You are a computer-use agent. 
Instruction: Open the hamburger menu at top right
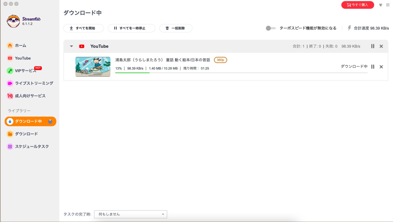click(x=388, y=5)
